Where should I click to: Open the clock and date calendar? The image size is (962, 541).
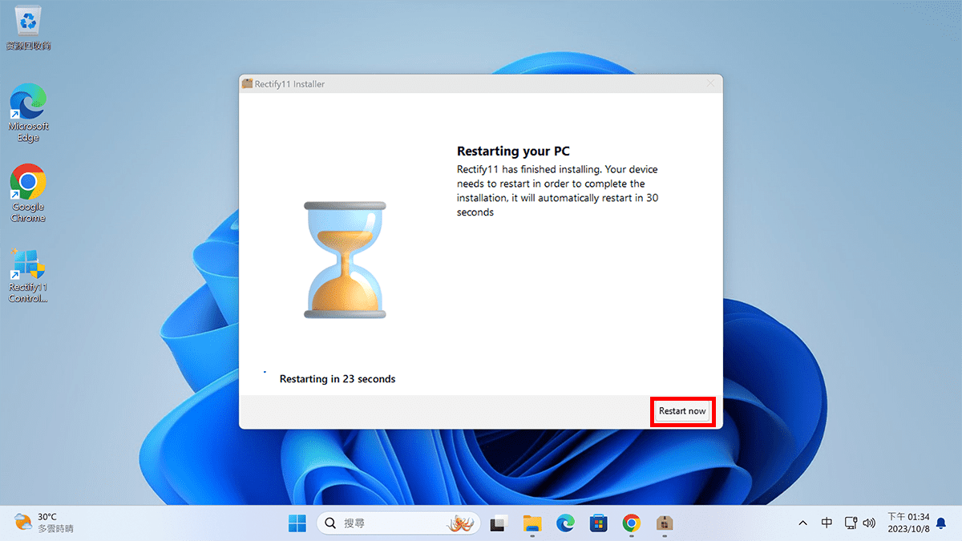coord(908,523)
